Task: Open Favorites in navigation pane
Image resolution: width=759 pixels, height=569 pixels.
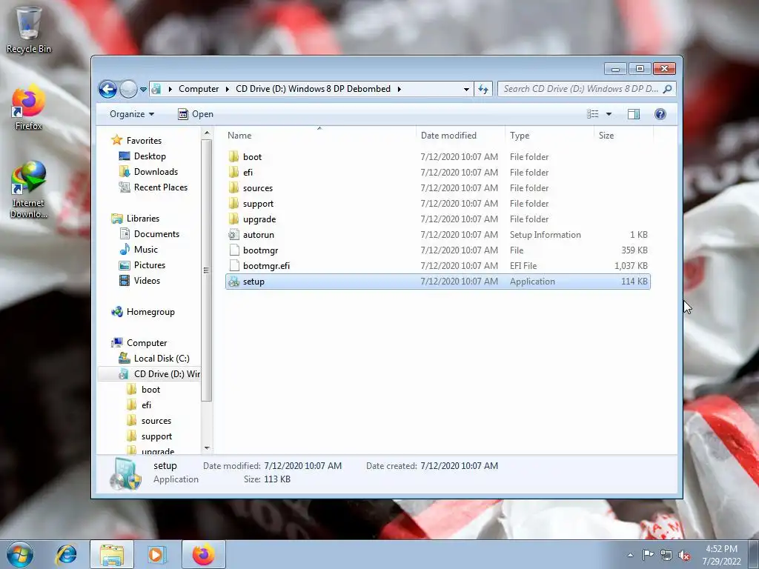Action: coord(137,140)
